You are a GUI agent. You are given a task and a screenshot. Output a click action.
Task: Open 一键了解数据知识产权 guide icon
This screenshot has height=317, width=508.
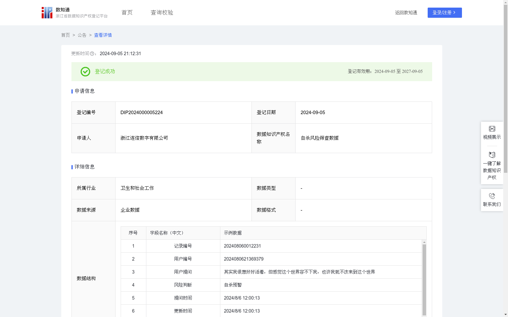coord(492,155)
